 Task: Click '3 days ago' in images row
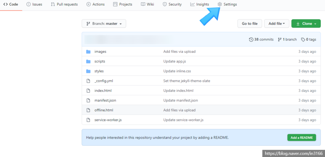[307, 52]
